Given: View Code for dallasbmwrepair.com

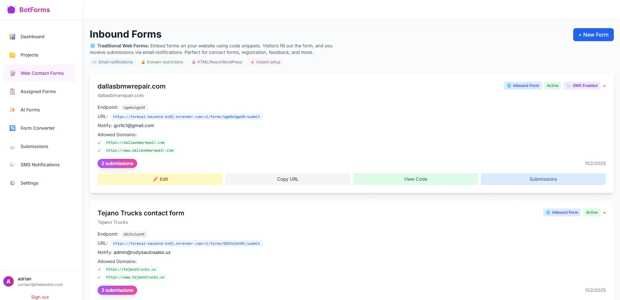Looking at the screenshot, I should pyautogui.click(x=415, y=179).
